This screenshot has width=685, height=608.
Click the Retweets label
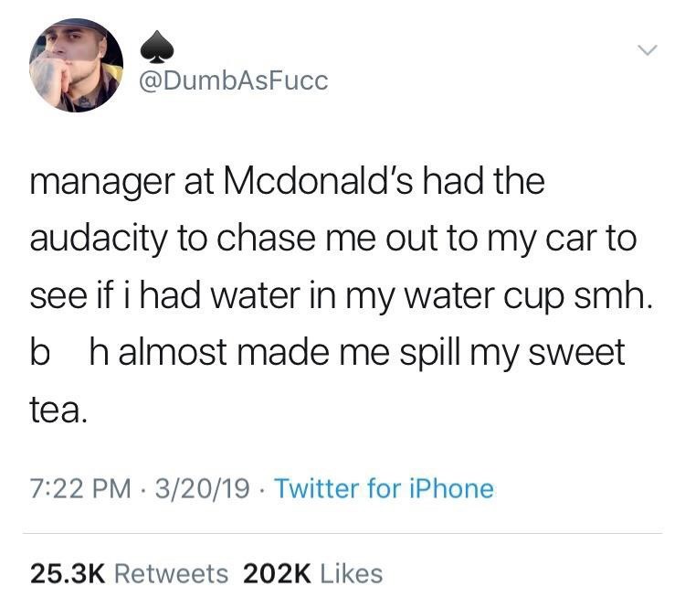172,574
